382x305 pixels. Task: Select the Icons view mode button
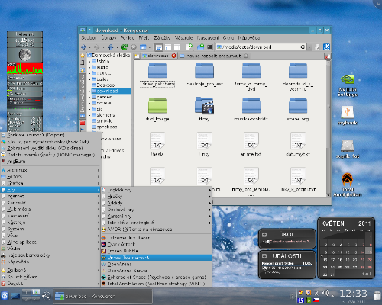(x=159, y=47)
